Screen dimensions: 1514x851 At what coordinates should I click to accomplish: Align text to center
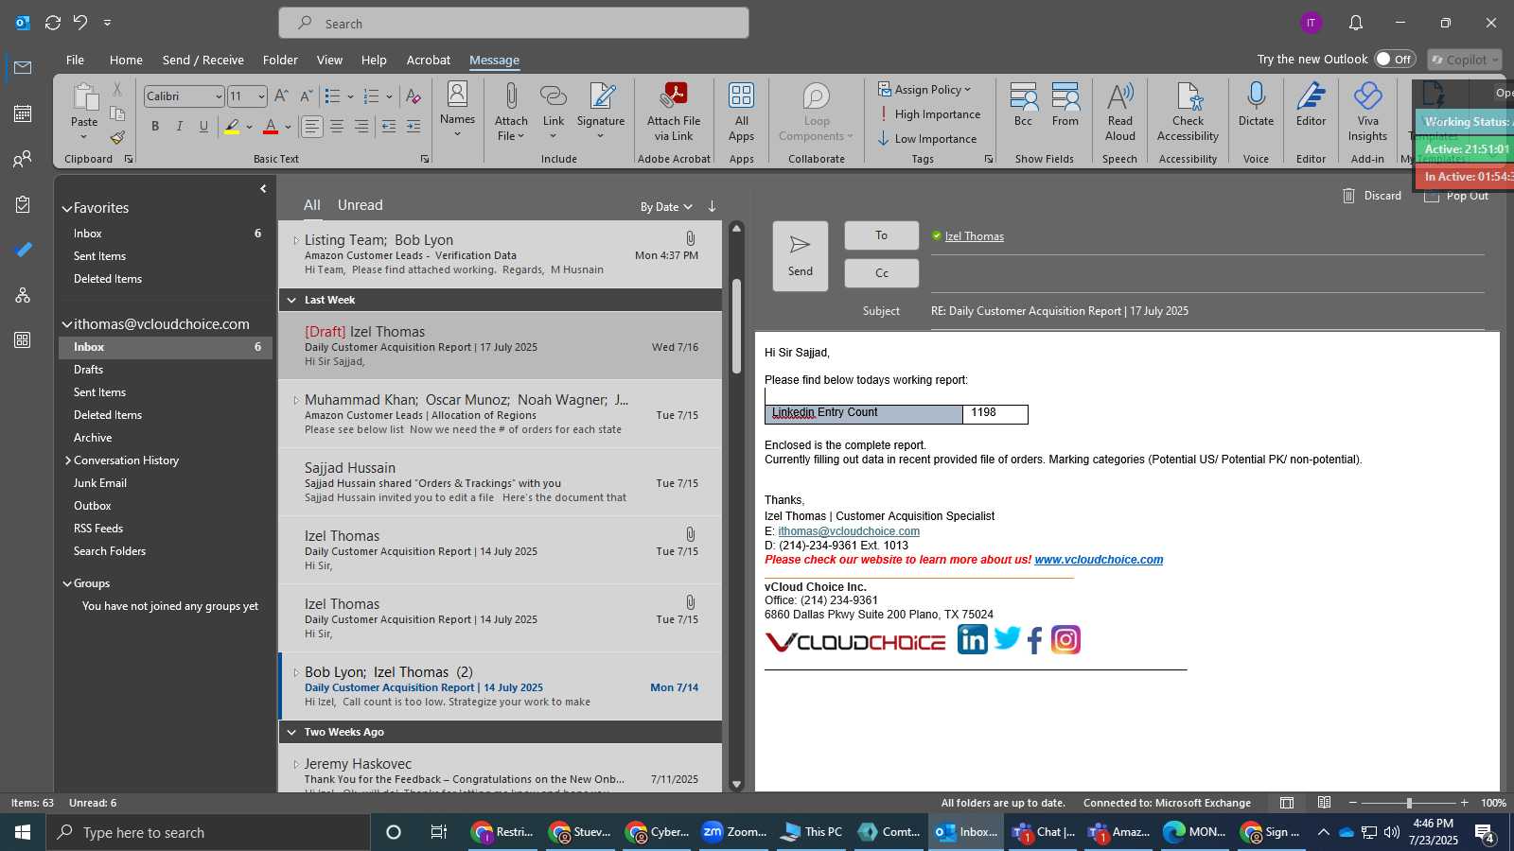(x=336, y=126)
